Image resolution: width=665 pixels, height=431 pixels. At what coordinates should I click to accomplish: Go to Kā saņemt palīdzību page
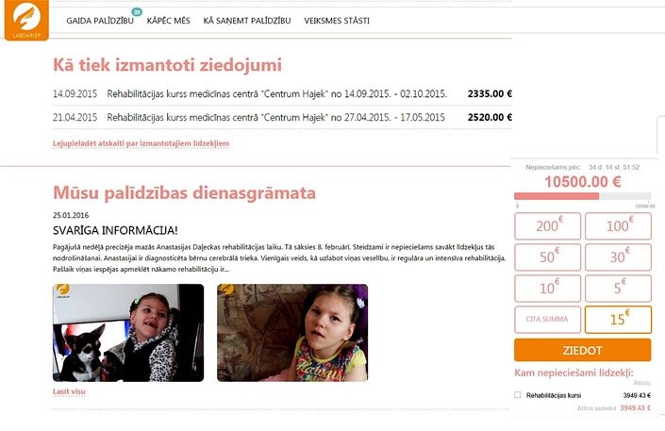[247, 21]
